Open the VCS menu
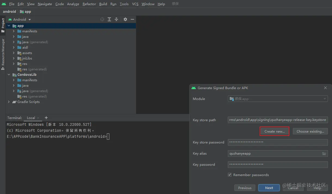Image resolution: width=332 pixels, height=194 pixels. pyautogui.click(x=135, y=4)
